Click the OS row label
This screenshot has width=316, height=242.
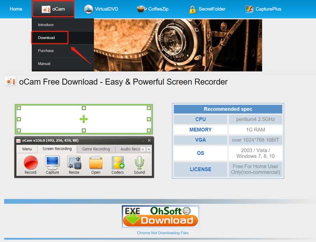200,153
